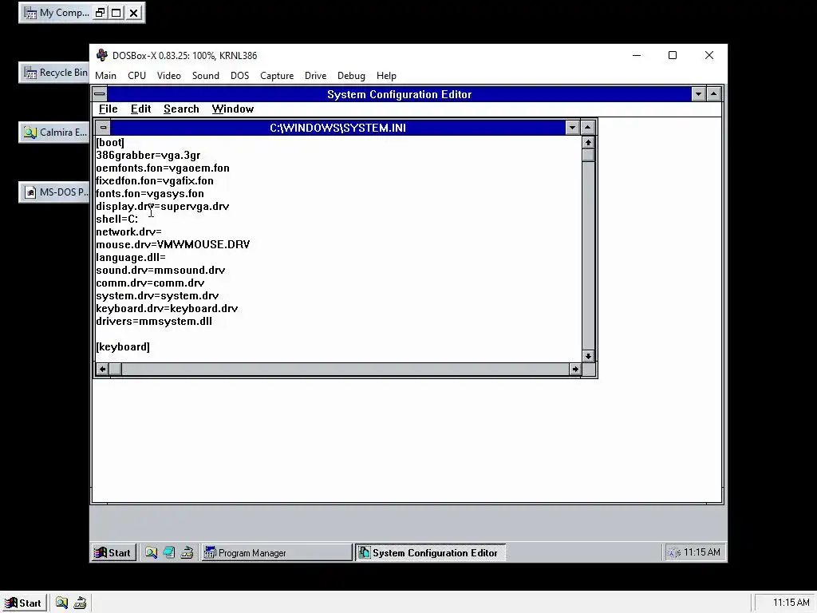The height and width of the screenshot is (613, 817).
Task: Click the vertical scrollbar down arrow in SYSTEM.INI
Action: tap(588, 356)
